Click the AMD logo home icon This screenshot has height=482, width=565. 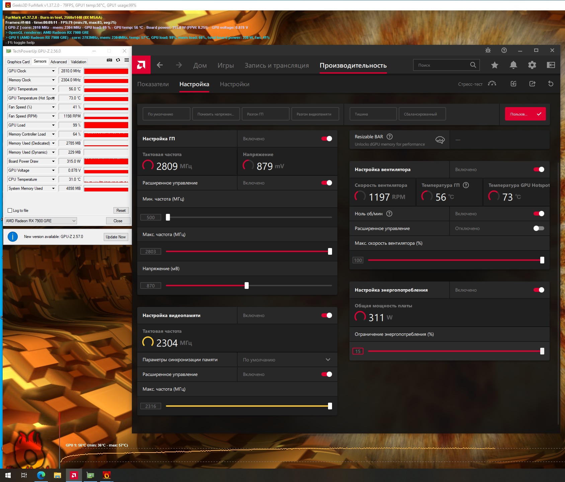click(x=141, y=65)
